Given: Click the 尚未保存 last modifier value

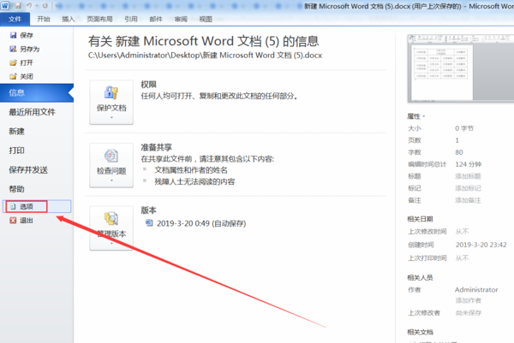Looking at the screenshot, I should pos(468,313).
